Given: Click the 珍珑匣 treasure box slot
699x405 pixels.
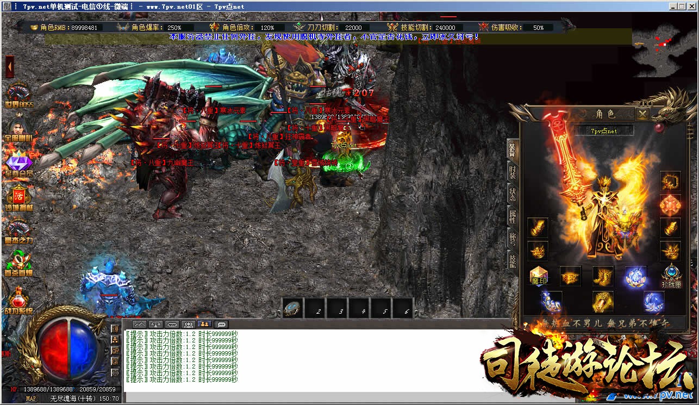Looking at the screenshot, I should point(671,276).
